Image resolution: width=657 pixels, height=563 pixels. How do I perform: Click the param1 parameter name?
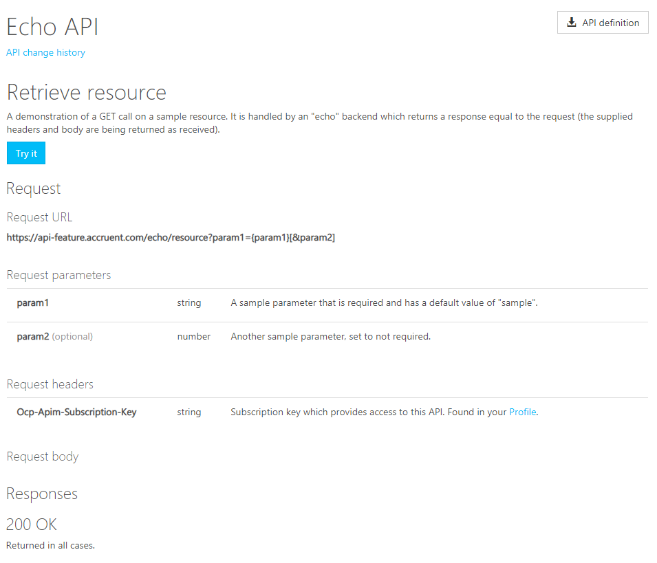(33, 302)
